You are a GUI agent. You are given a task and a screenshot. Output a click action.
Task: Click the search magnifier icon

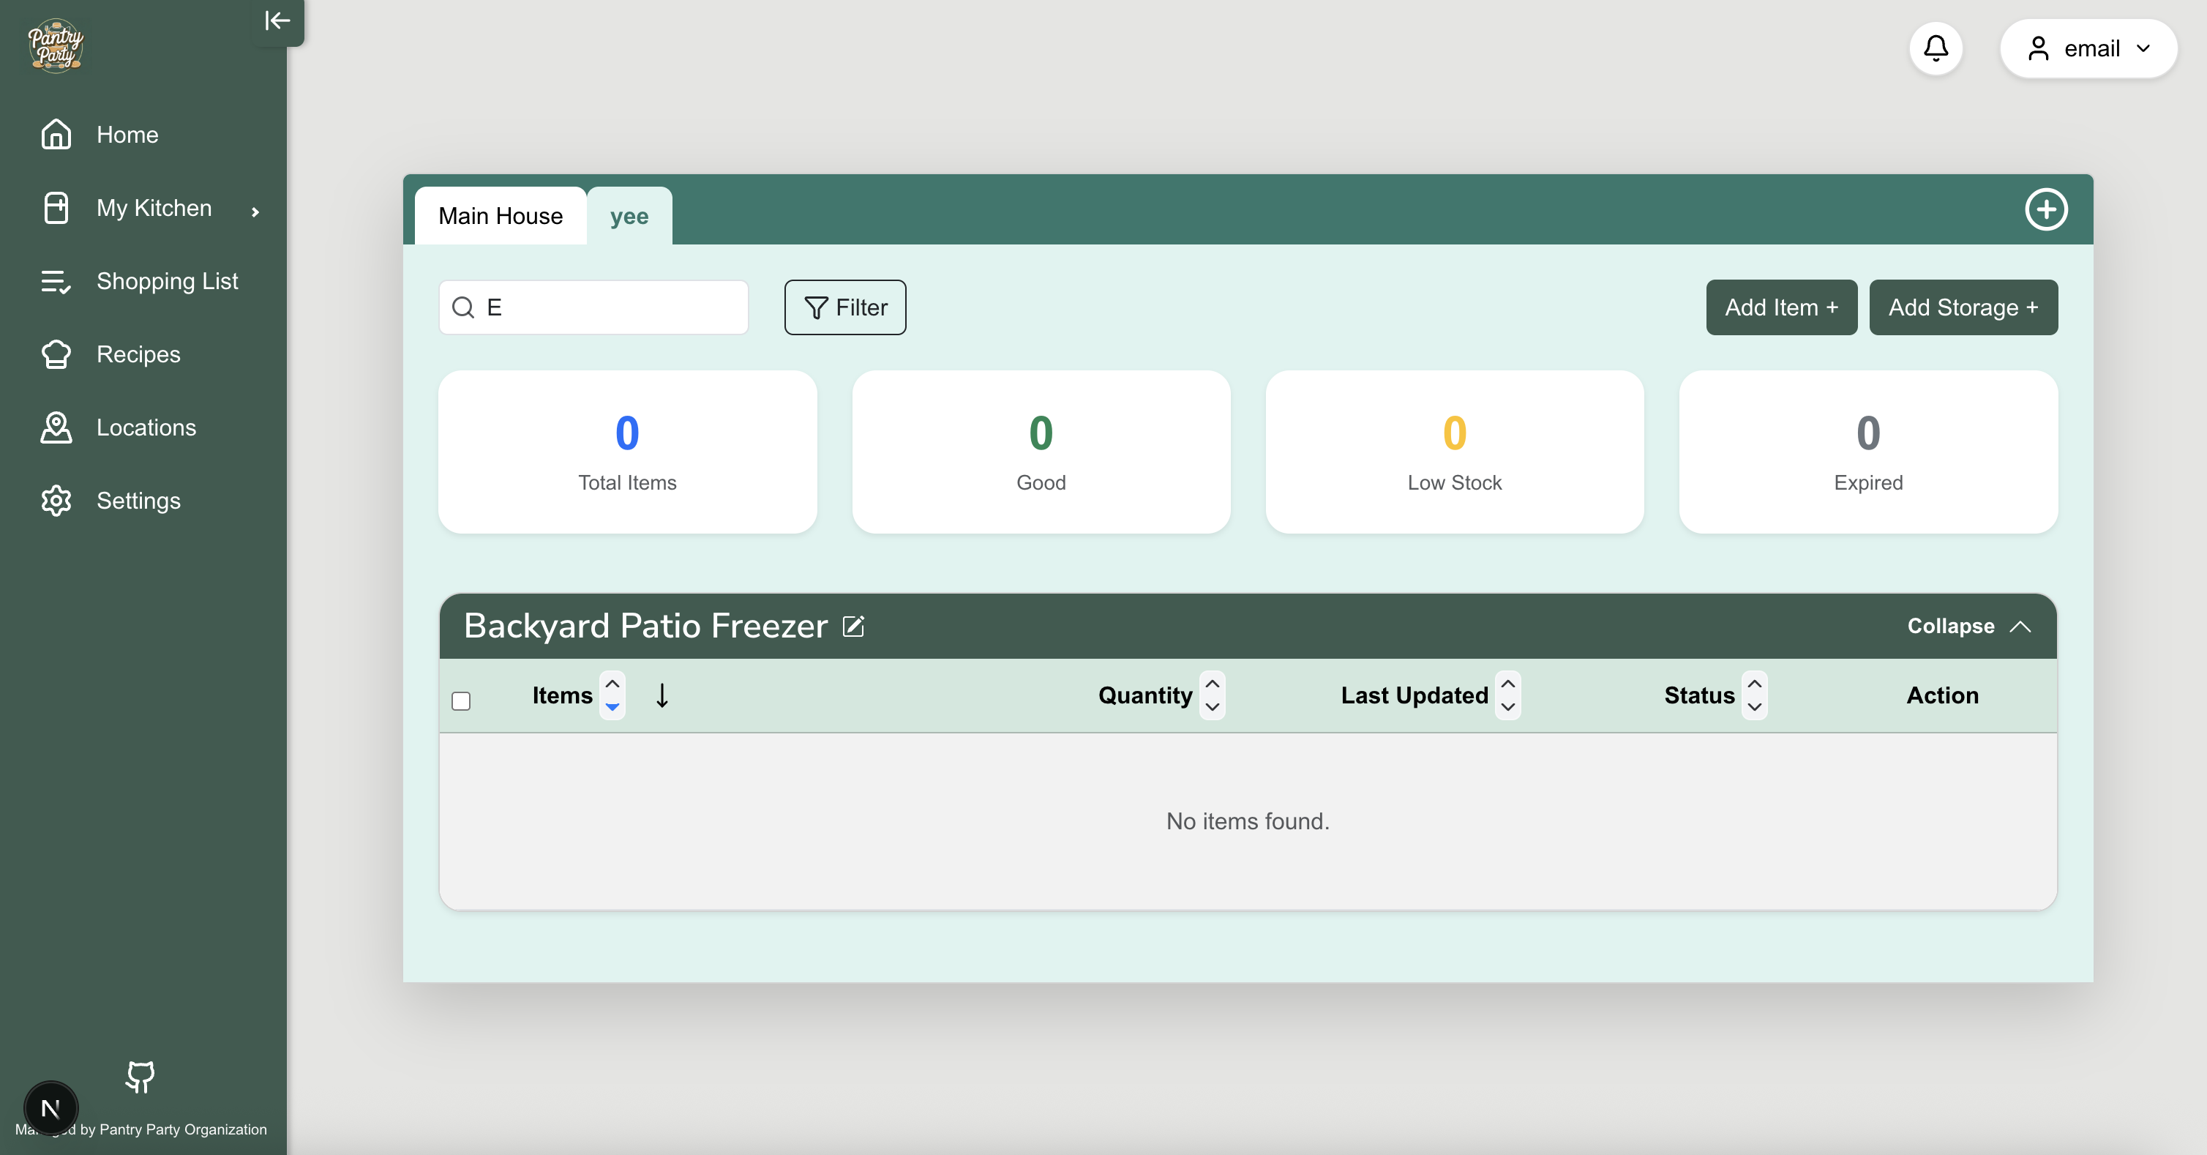[463, 307]
